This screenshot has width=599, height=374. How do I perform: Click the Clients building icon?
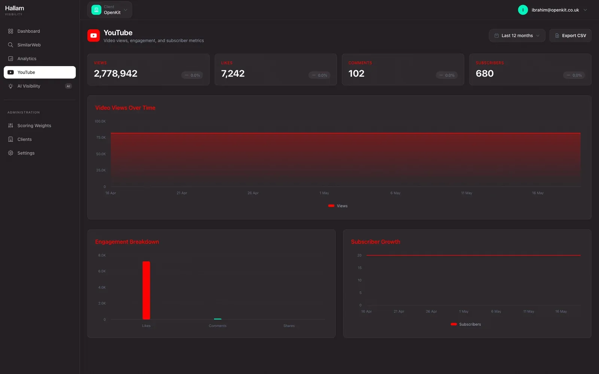coord(10,139)
